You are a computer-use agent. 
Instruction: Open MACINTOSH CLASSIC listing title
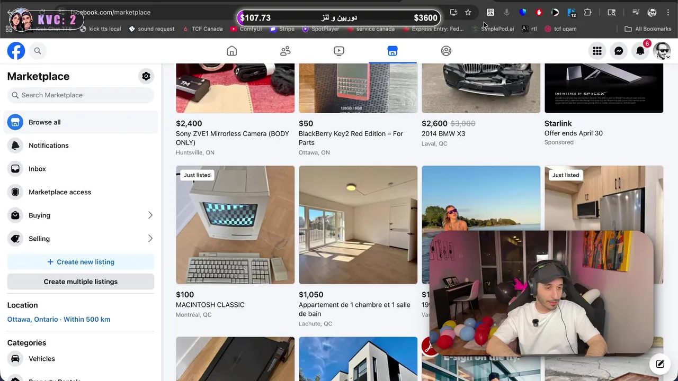click(210, 305)
